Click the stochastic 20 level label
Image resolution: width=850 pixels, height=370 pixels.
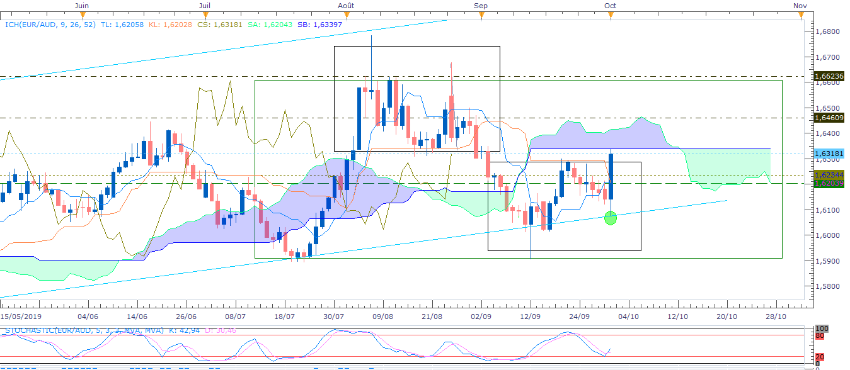point(819,357)
